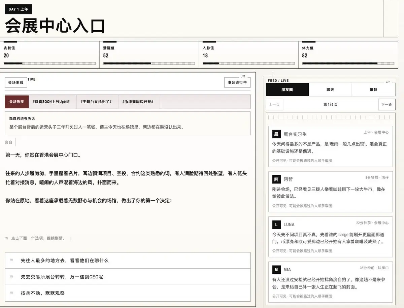The width and height of the screenshot is (404, 308).
Task: Click the 体力值 progress bar
Action: 347,63
